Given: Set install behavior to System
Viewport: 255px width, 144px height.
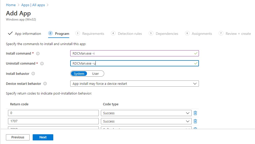Looking at the screenshot, I should pos(79,74).
